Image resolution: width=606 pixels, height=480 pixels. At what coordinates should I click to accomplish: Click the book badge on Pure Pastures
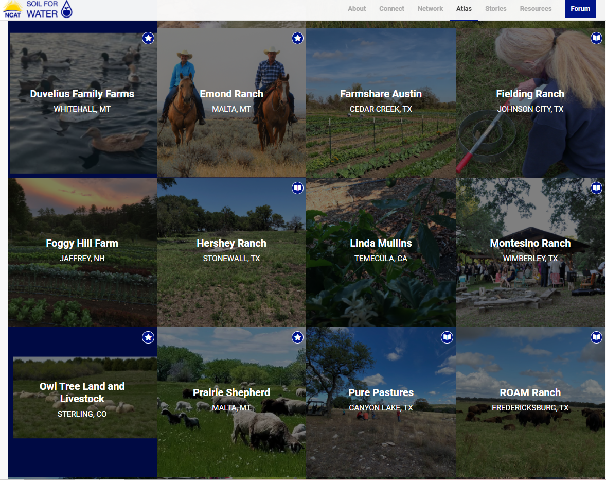click(x=447, y=337)
